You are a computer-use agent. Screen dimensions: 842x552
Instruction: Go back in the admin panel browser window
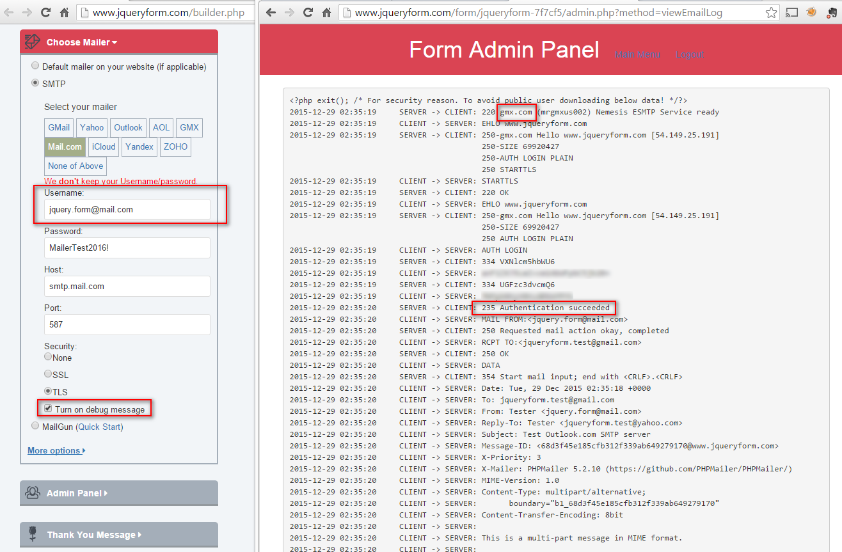click(x=271, y=12)
